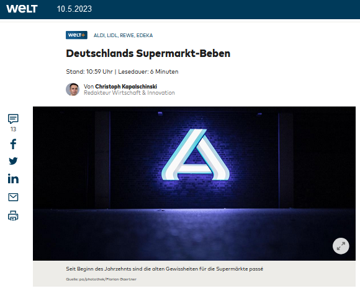The height and width of the screenshot is (291, 360).
Task: Open author Christoph Kapalschinski's profile link
Action: coord(126,86)
